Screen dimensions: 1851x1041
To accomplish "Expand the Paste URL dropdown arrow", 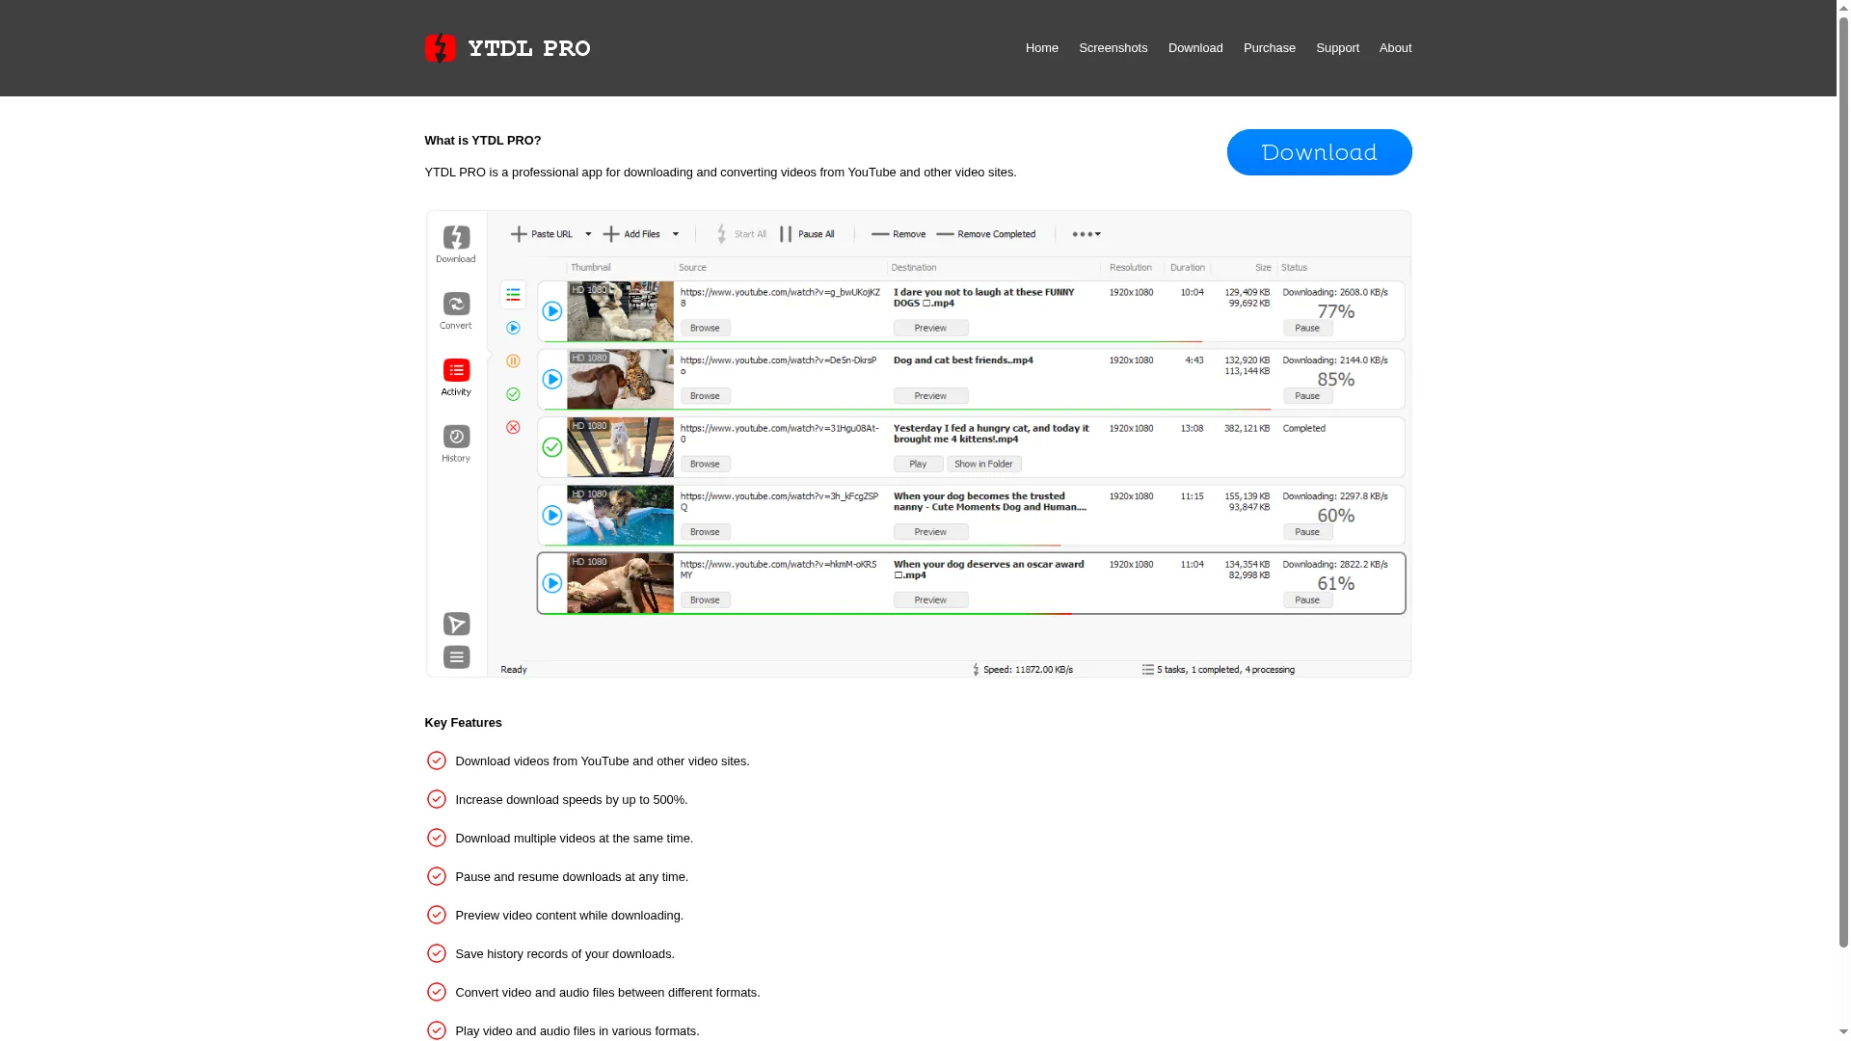I will (x=588, y=234).
